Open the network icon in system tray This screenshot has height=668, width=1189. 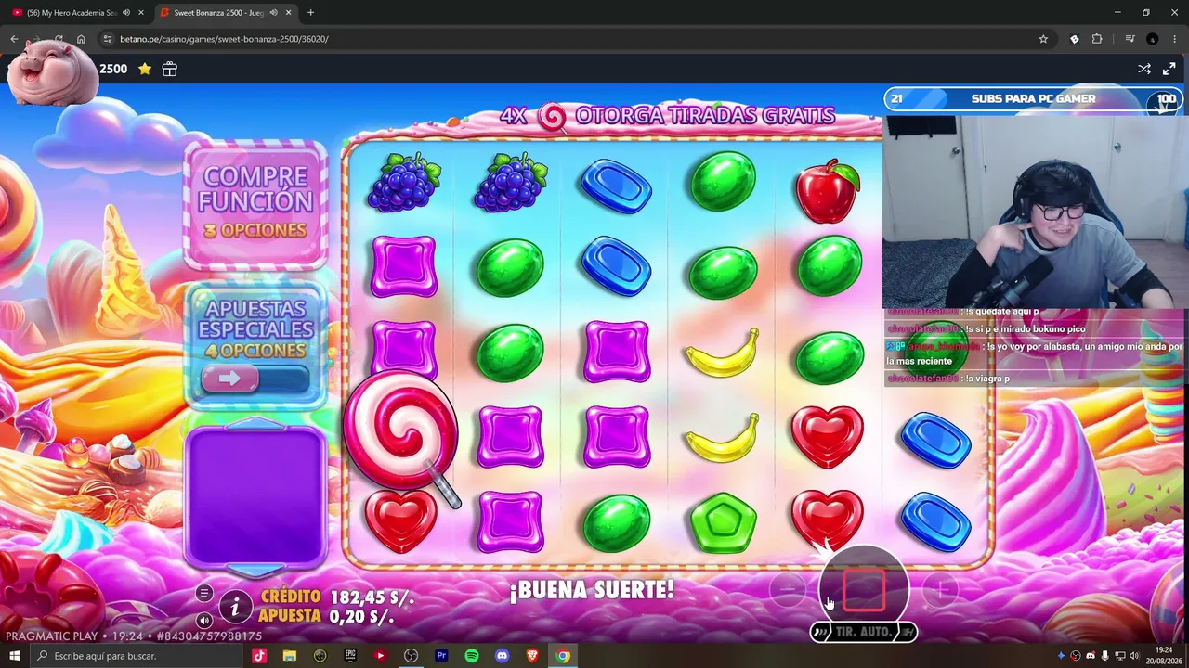point(1119,656)
